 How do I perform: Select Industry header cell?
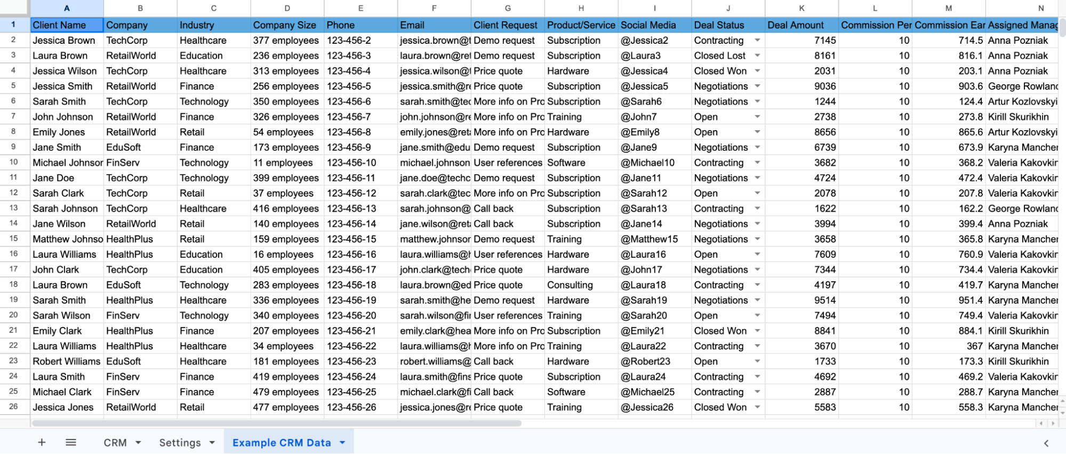(213, 25)
